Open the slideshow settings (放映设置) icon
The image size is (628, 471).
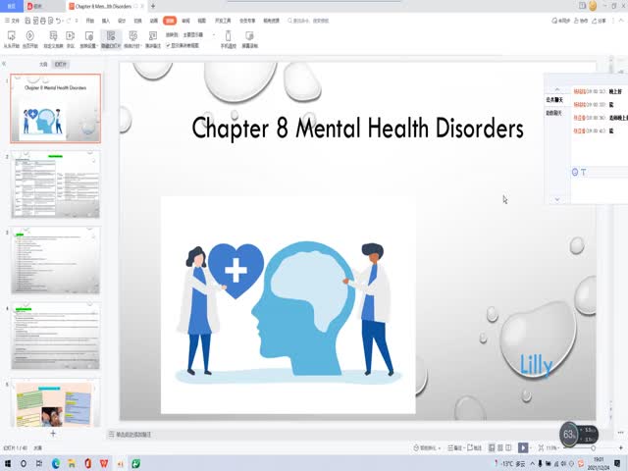tap(88, 39)
